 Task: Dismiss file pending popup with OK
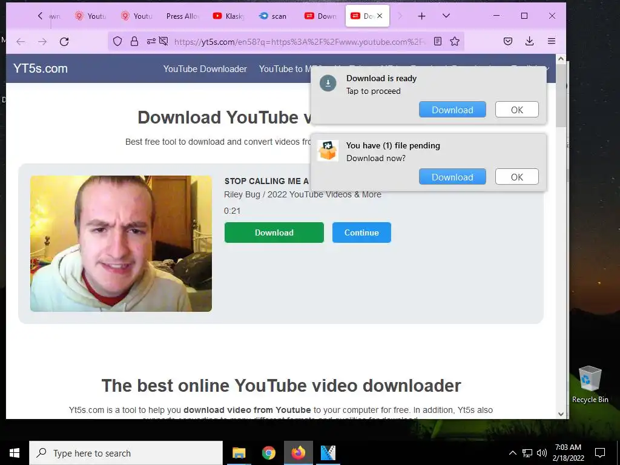coord(517,177)
